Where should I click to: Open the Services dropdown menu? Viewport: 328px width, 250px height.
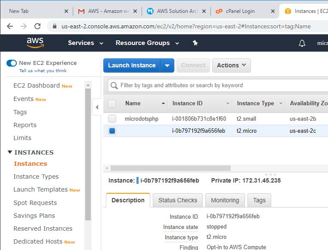86,43
